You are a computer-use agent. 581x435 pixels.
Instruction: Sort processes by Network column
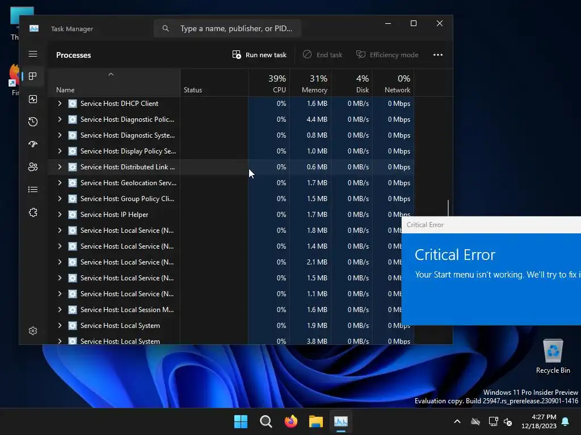click(394, 83)
